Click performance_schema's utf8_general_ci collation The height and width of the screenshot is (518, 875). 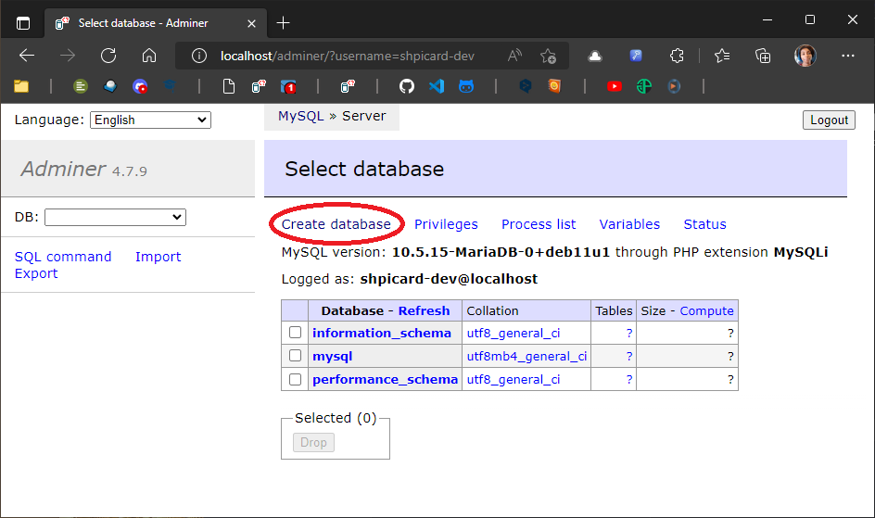[514, 379]
